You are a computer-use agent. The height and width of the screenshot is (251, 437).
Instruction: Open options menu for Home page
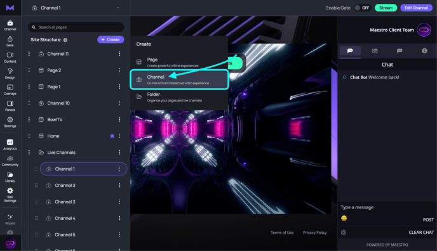pyautogui.click(x=119, y=136)
